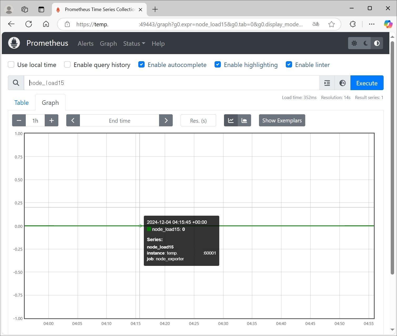Switch to light theme sun icon
Viewport: 397px width, 336px height.
point(354,43)
